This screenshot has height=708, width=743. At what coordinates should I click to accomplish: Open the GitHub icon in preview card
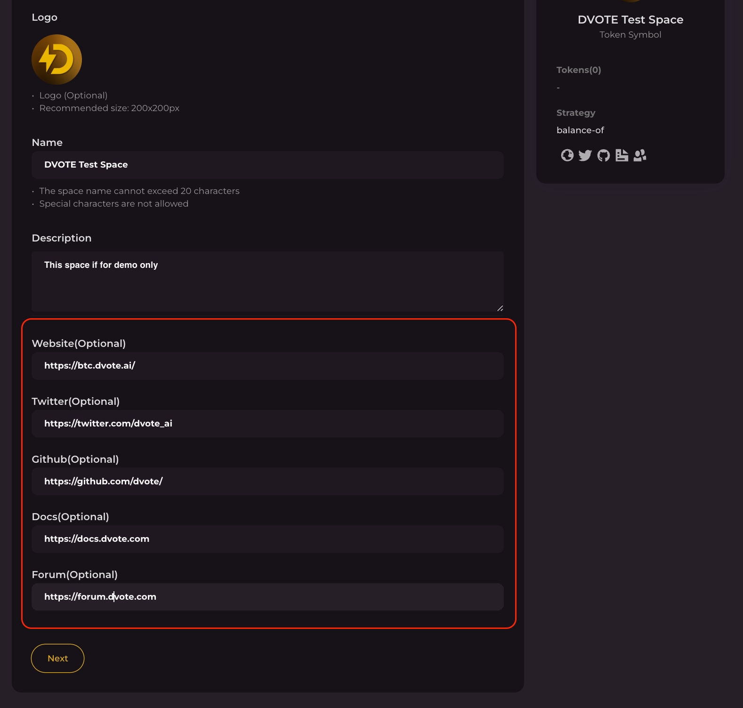pyautogui.click(x=603, y=155)
